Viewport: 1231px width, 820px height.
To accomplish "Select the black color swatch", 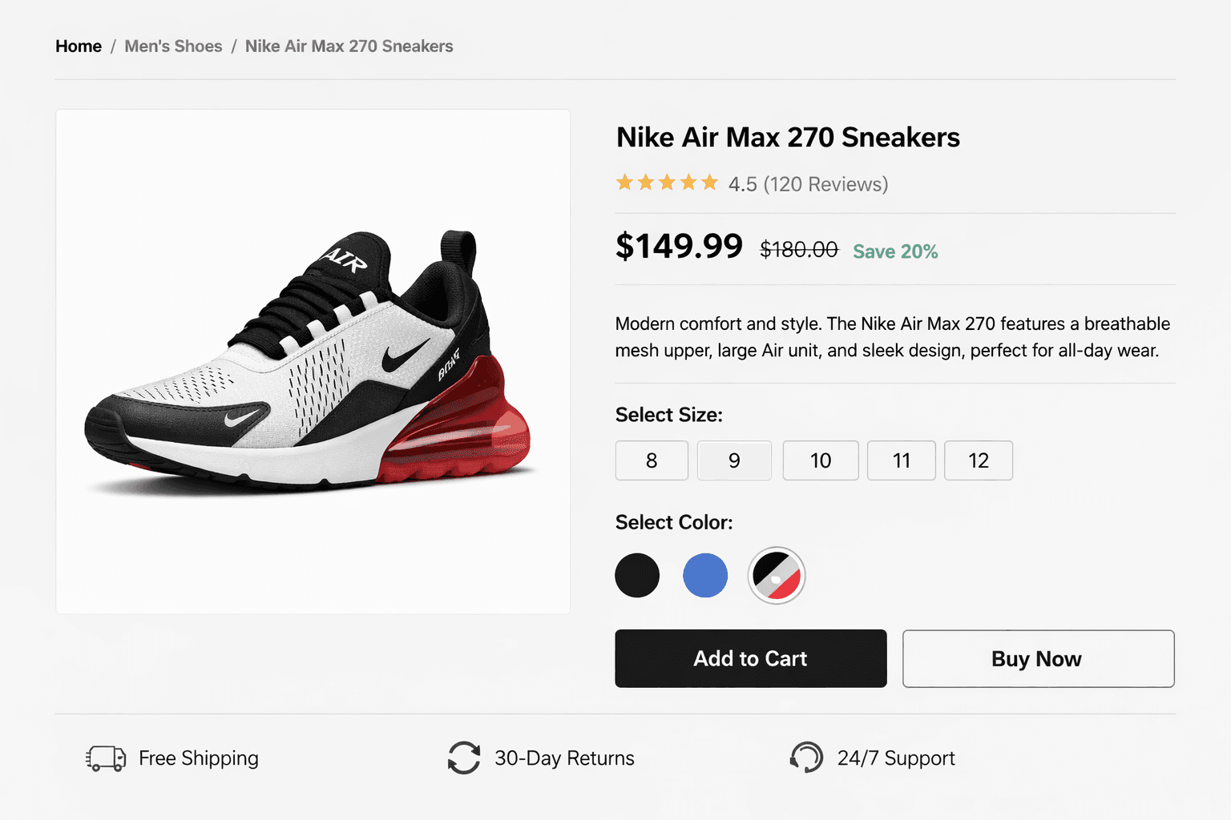I will pos(637,575).
